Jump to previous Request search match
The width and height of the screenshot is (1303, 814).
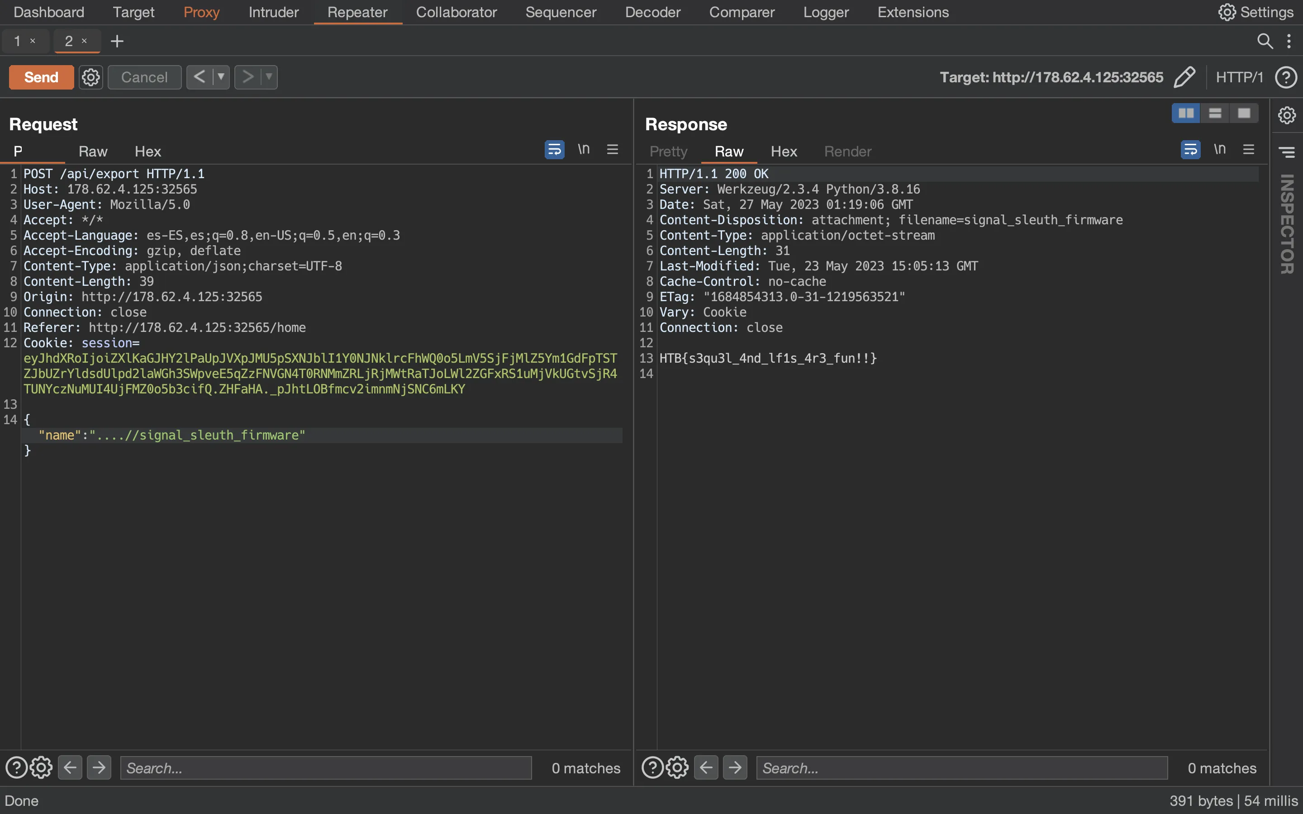click(x=70, y=768)
